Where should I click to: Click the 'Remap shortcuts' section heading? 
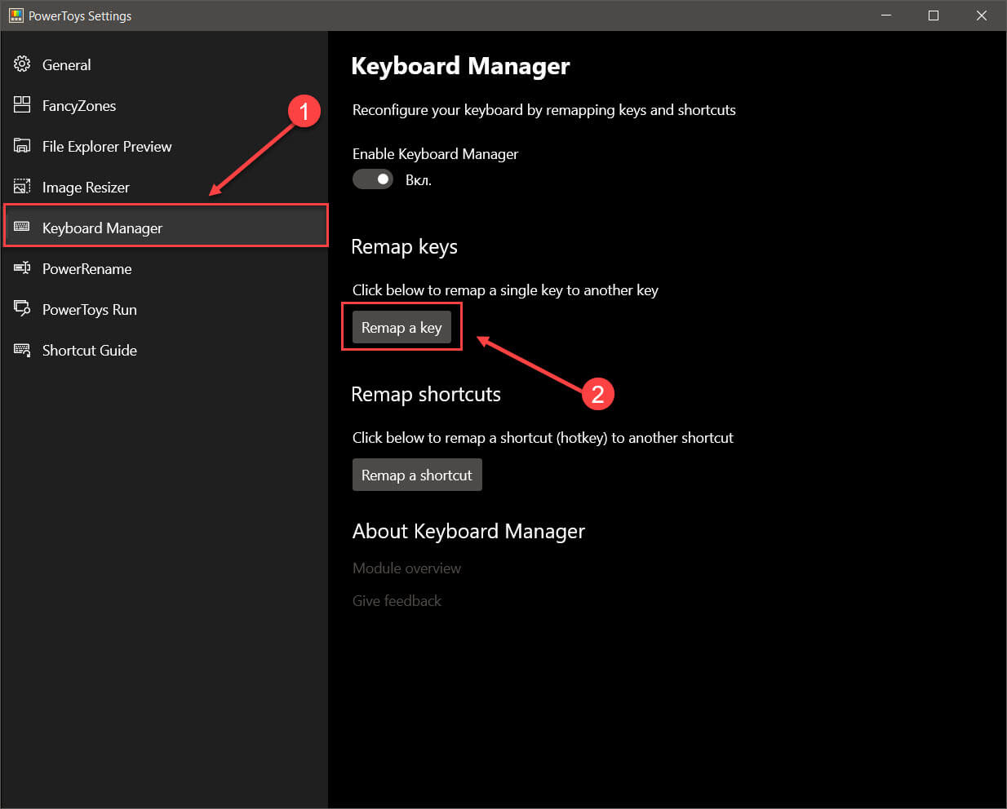click(426, 394)
